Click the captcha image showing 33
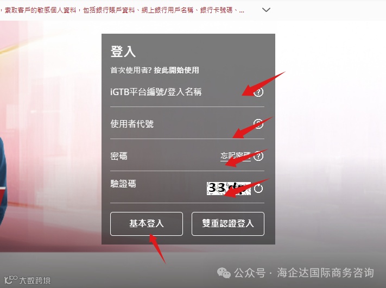The height and width of the screenshot is (288, 386). click(x=229, y=189)
